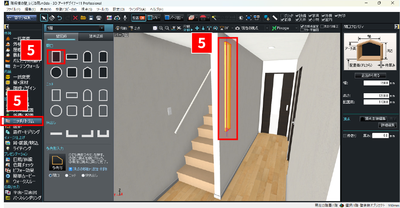Viewport: 400px width, 208px height.
Task: Toggle the 家具 checkbox
Action: point(310,16)
